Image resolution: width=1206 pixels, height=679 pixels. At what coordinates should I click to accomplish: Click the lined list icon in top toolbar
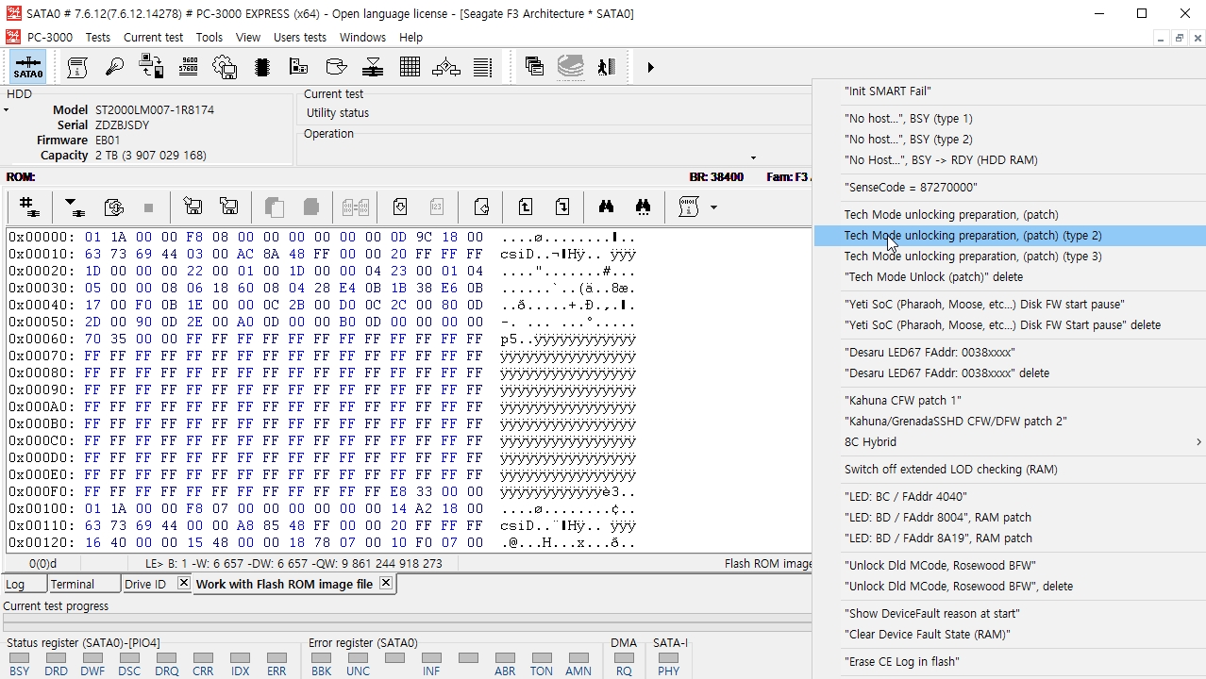pos(482,67)
